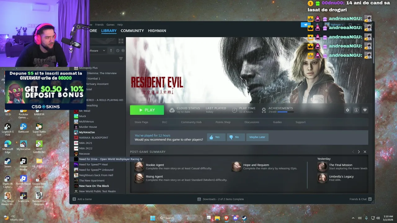Open the HIGHMAN profile tab
Viewport: 397px width, 223px height.
[x=157, y=31]
